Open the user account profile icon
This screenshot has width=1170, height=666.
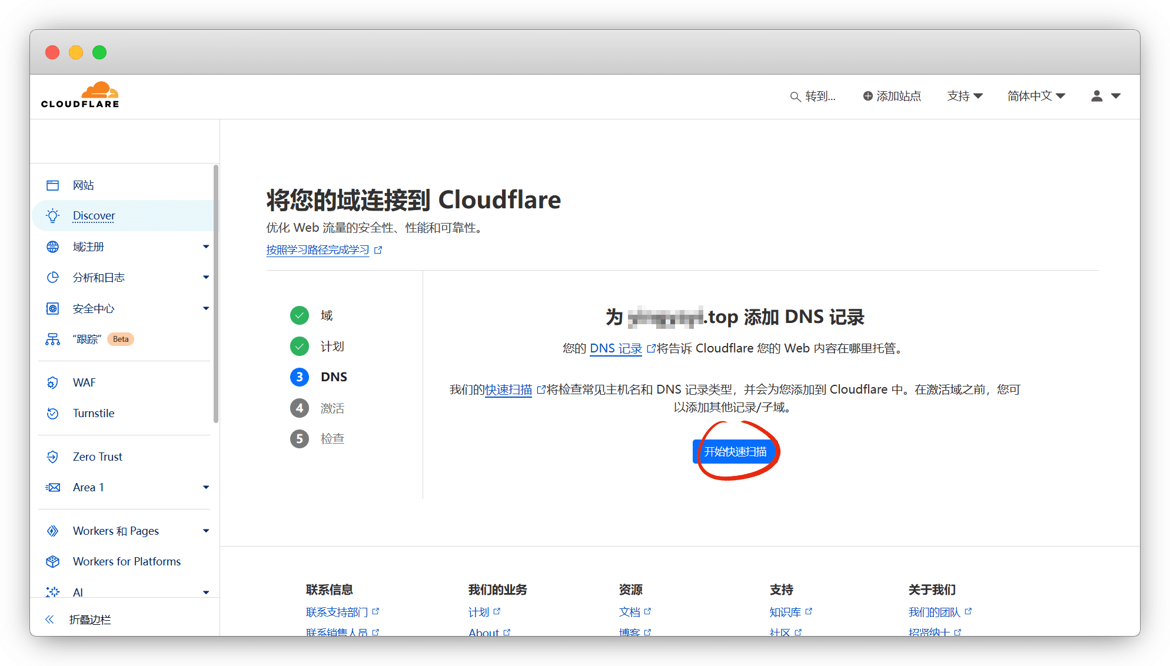pyautogui.click(x=1096, y=96)
